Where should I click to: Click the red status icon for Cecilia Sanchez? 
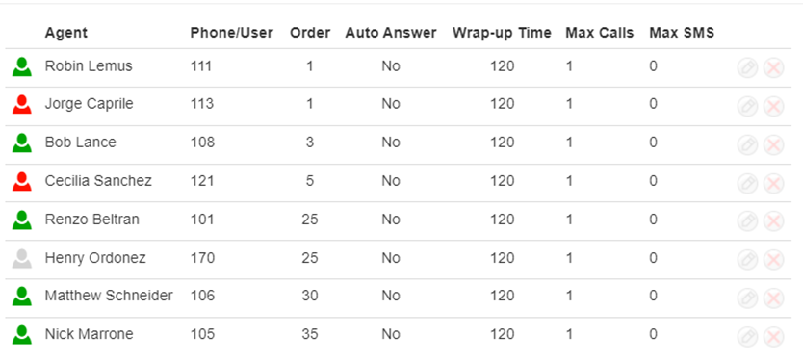point(22,181)
